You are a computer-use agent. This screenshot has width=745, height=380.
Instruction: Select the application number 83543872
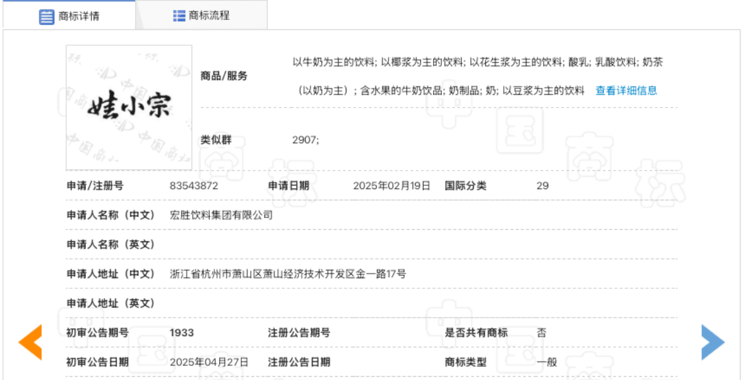[x=194, y=186]
